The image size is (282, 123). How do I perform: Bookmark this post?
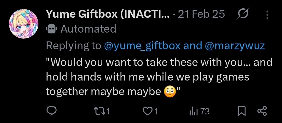point(242,112)
